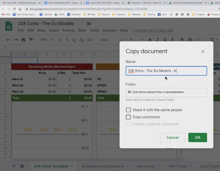This screenshot has width=220, height=171.
Task: Click the Google Sheets home icon
Action: click(x=9, y=26)
